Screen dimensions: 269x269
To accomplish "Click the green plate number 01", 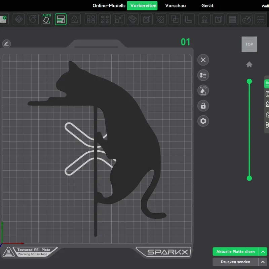I will pos(185,42).
